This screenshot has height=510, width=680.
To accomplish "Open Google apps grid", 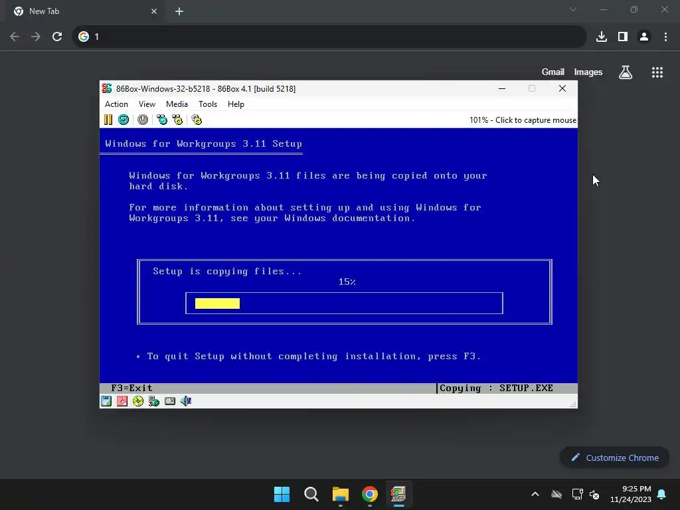I will click(x=657, y=72).
